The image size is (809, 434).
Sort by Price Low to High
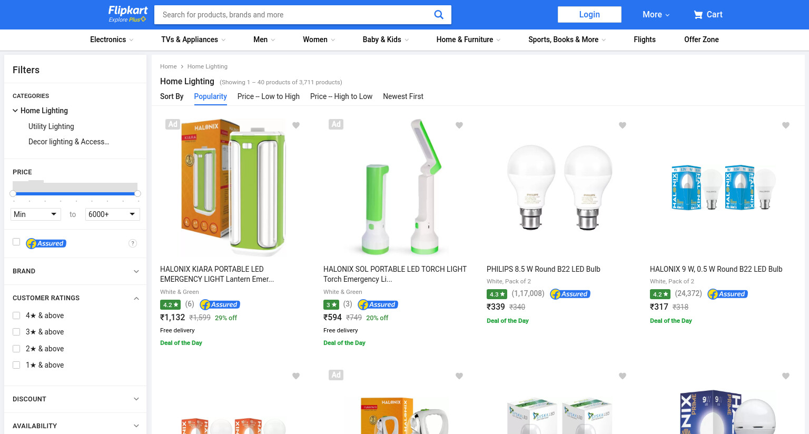click(x=269, y=96)
